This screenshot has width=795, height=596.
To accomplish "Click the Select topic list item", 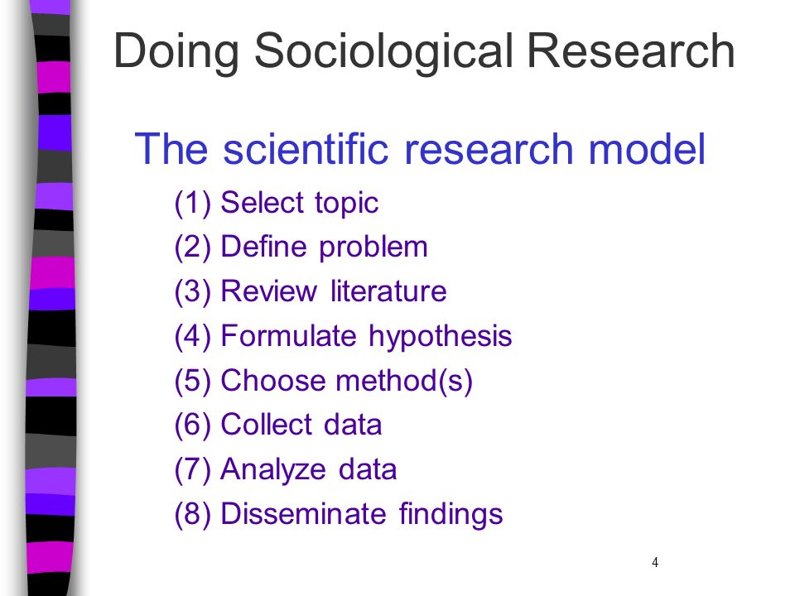I will [277, 204].
